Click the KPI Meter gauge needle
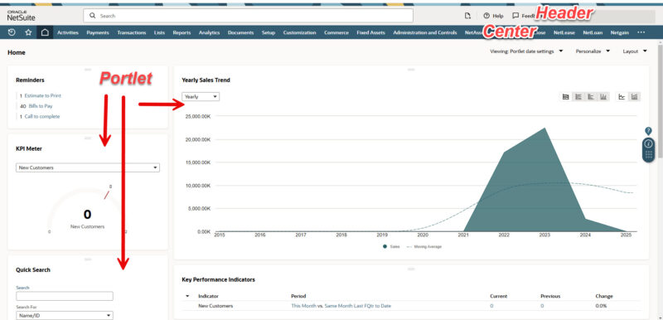 (x=107, y=195)
